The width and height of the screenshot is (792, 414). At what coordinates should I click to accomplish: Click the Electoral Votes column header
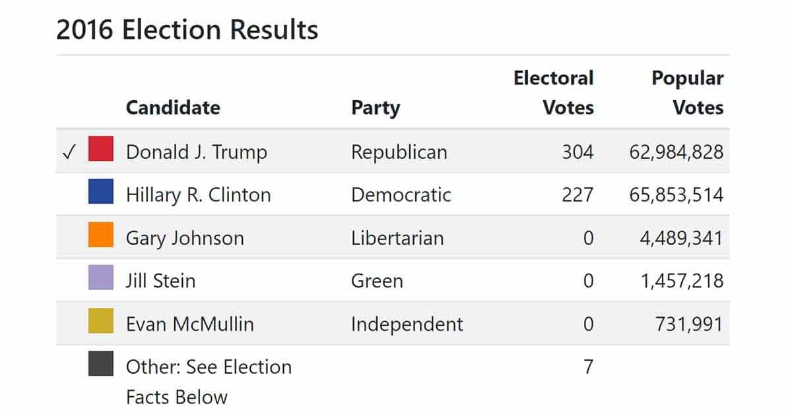(x=554, y=92)
